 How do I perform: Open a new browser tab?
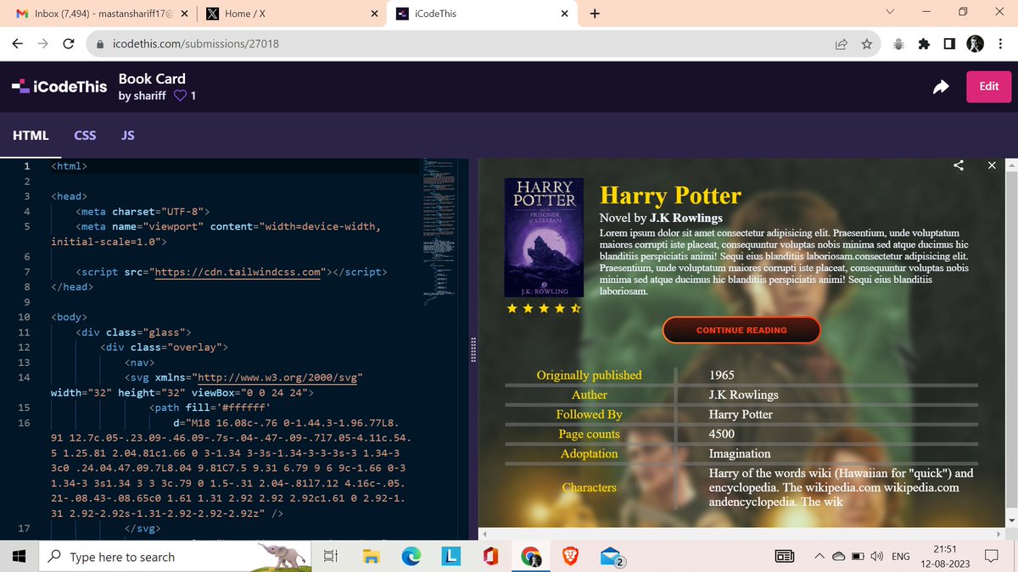click(595, 14)
